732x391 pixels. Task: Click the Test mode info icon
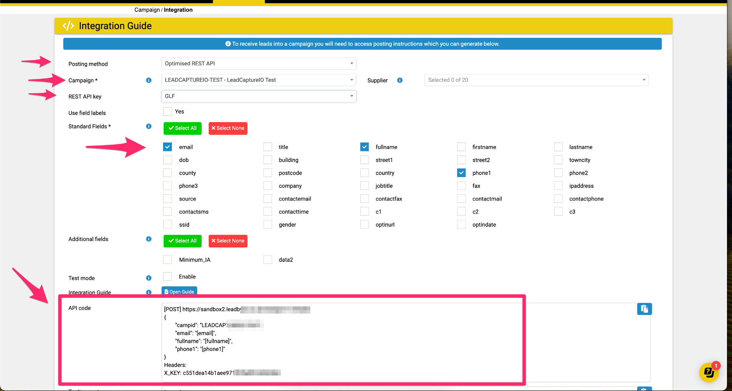[149, 278]
